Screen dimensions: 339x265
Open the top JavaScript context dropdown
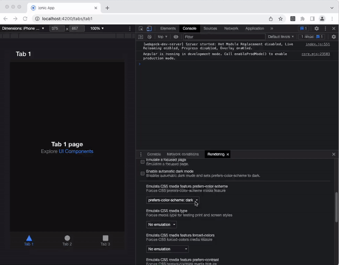point(163,37)
